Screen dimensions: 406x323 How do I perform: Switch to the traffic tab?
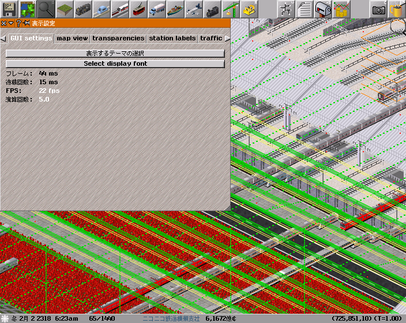[211, 38]
